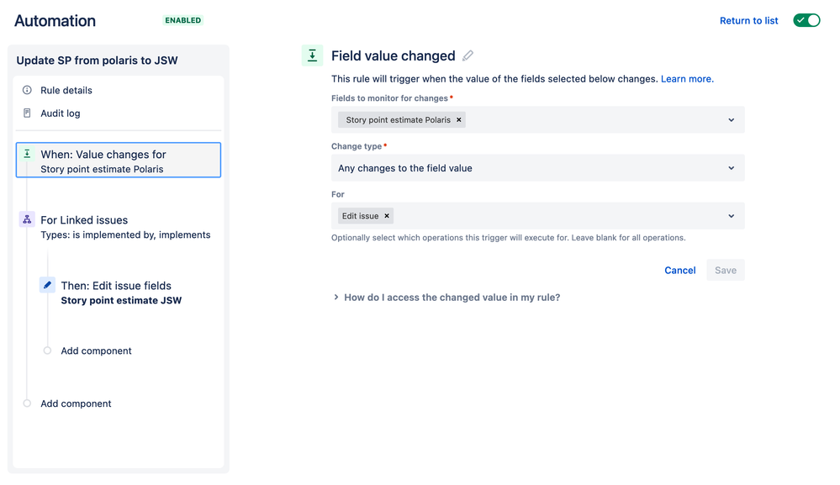The height and width of the screenshot is (485, 840).
Task: Open Audit log in sidebar
Action: [x=61, y=113]
